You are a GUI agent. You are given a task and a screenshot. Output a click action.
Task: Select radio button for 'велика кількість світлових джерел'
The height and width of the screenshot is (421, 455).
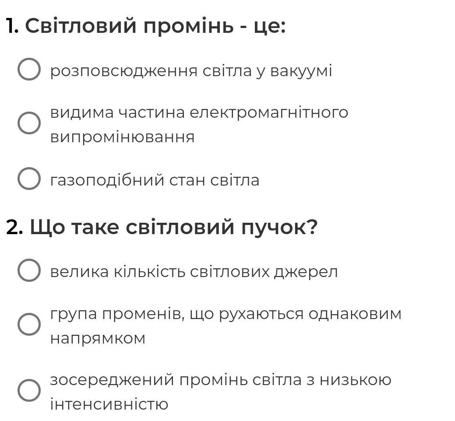point(29,270)
